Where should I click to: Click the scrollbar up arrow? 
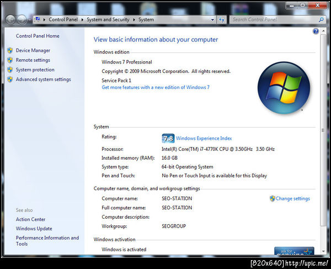click(x=323, y=31)
